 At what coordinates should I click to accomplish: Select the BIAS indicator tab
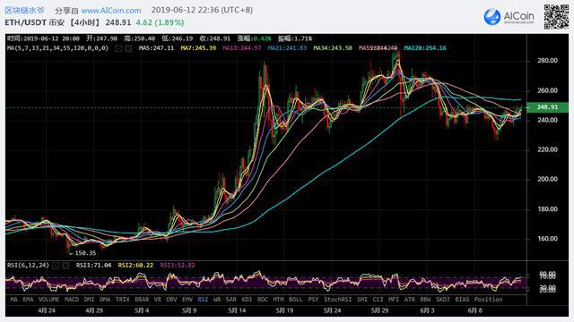(x=463, y=300)
